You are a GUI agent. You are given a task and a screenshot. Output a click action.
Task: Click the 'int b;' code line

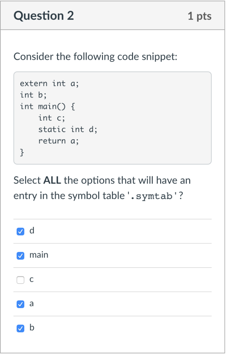pyautogui.click(x=33, y=95)
